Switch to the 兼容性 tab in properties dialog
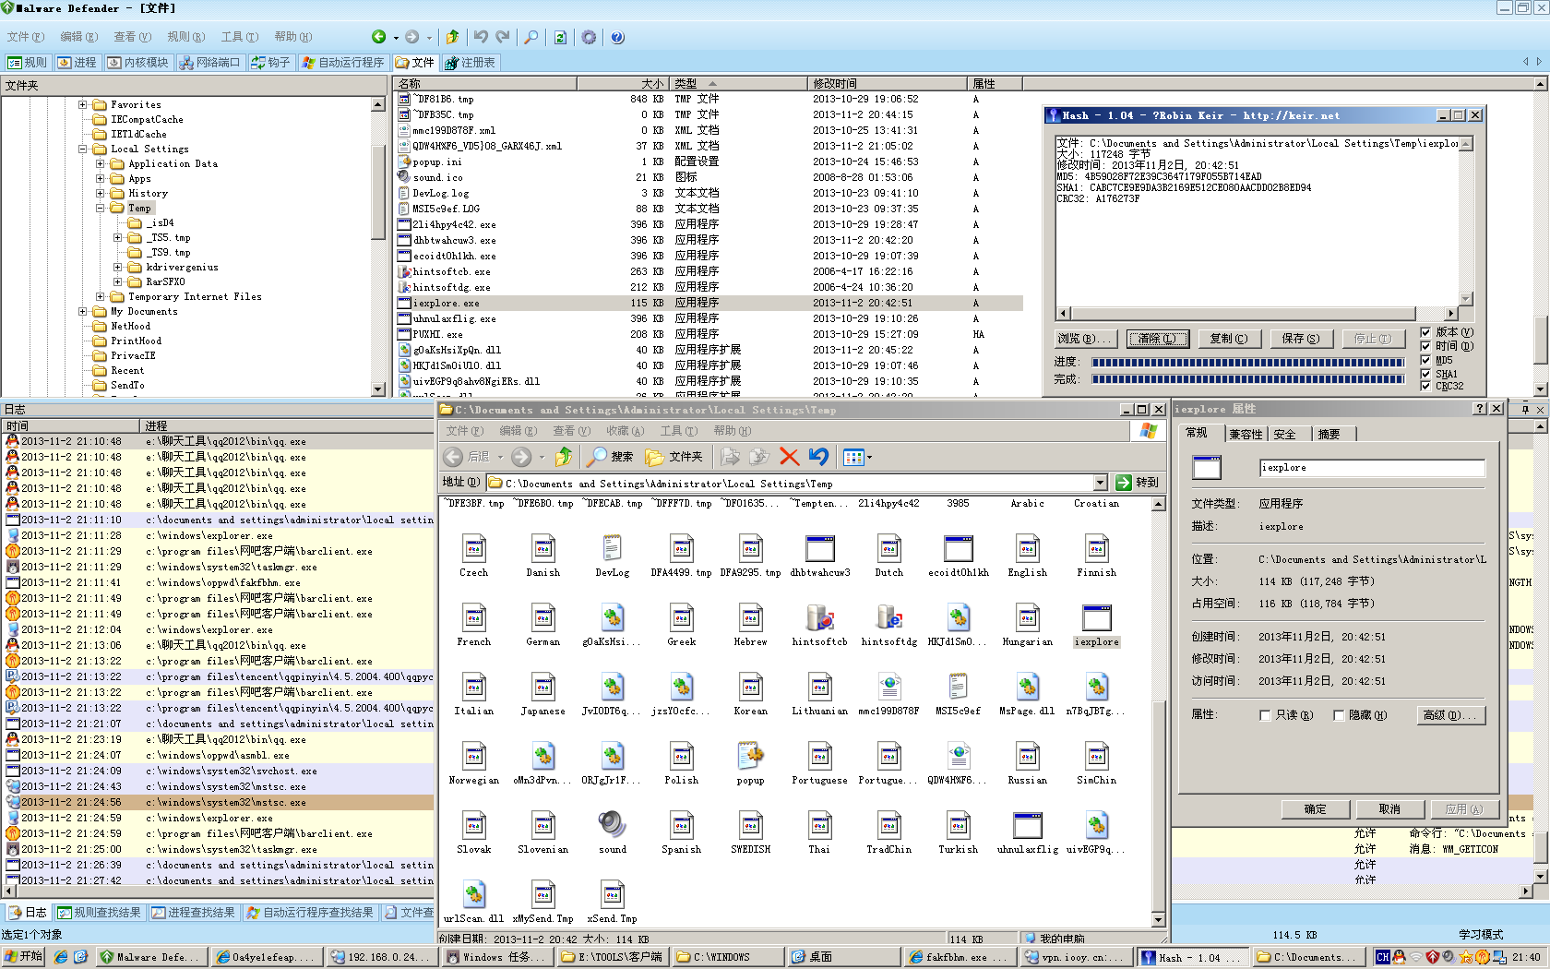This screenshot has height=969, width=1550. point(1246,434)
